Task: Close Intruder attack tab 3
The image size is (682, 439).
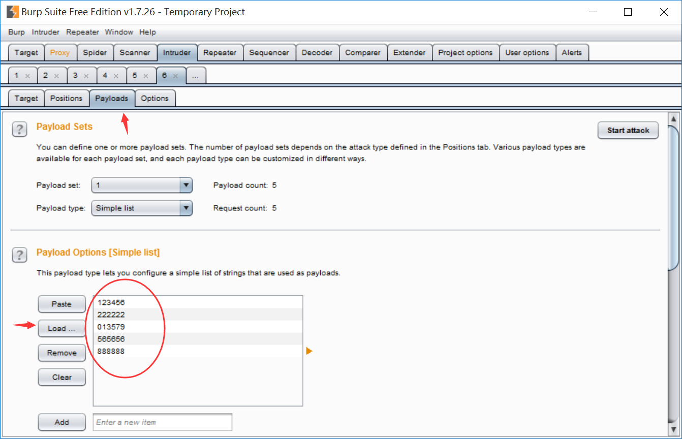Action: 86,76
